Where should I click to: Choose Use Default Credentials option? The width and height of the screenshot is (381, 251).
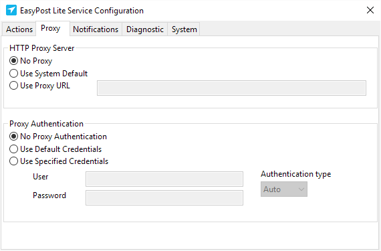click(55, 149)
